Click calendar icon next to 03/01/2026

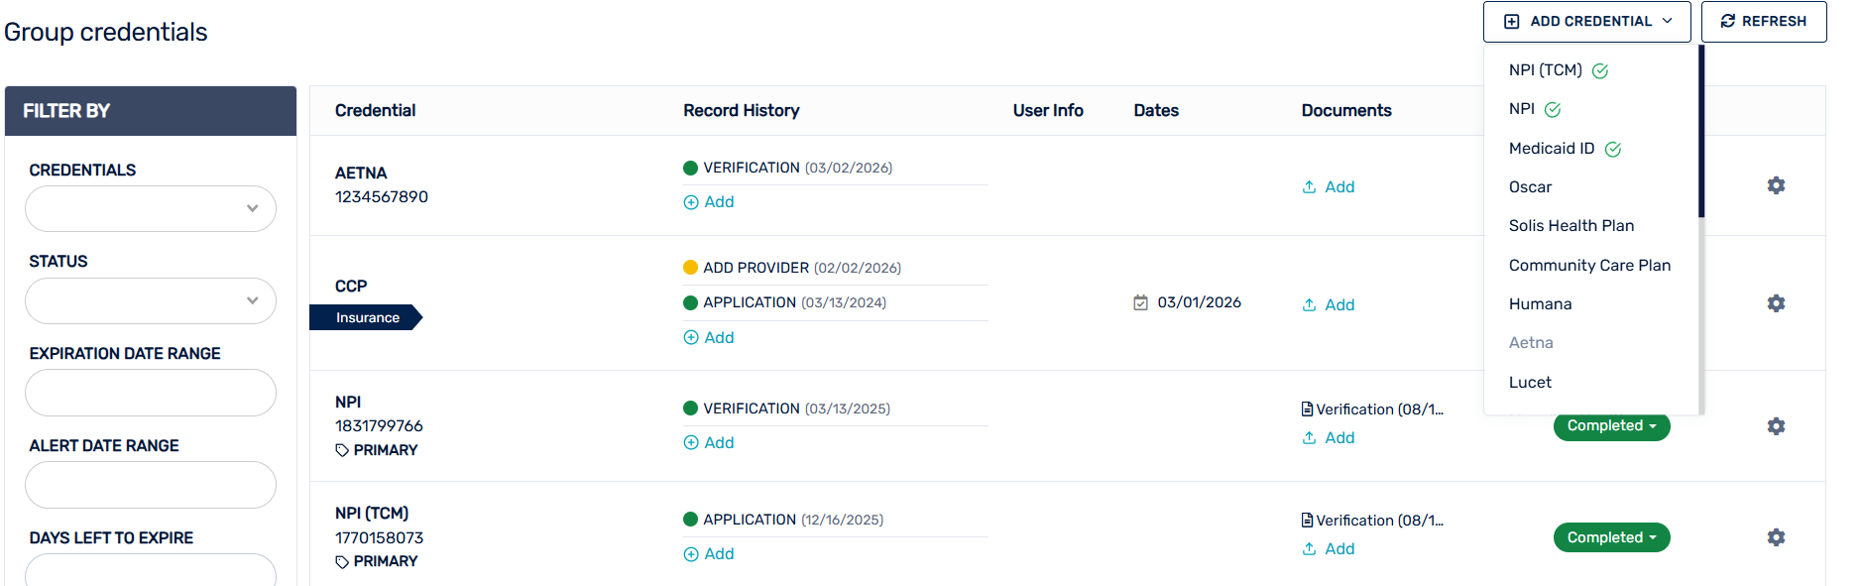click(x=1141, y=302)
